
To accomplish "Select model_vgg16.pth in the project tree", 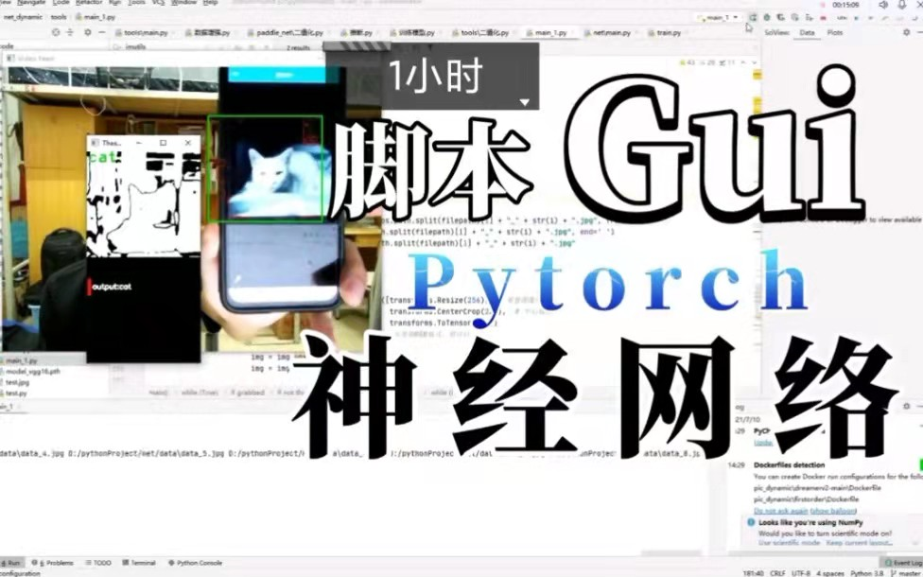I will coord(32,372).
